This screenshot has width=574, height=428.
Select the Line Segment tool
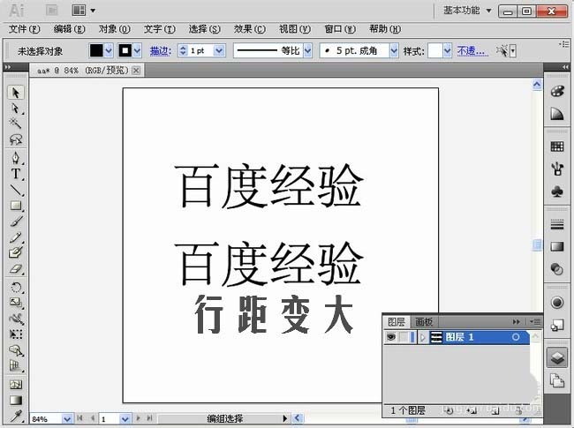tap(15, 190)
